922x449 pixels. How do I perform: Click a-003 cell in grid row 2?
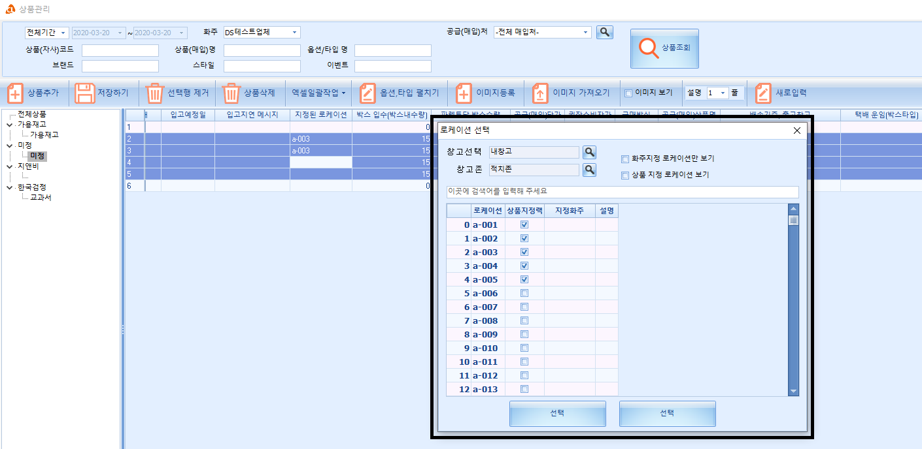pyautogui.click(x=321, y=139)
